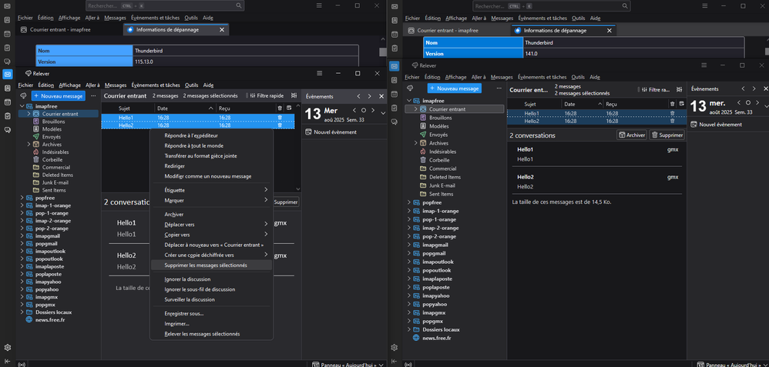Image resolution: width=769 pixels, height=367 pixels.
Task: Expand the popfree account in right window
Action: pos(408,202)
